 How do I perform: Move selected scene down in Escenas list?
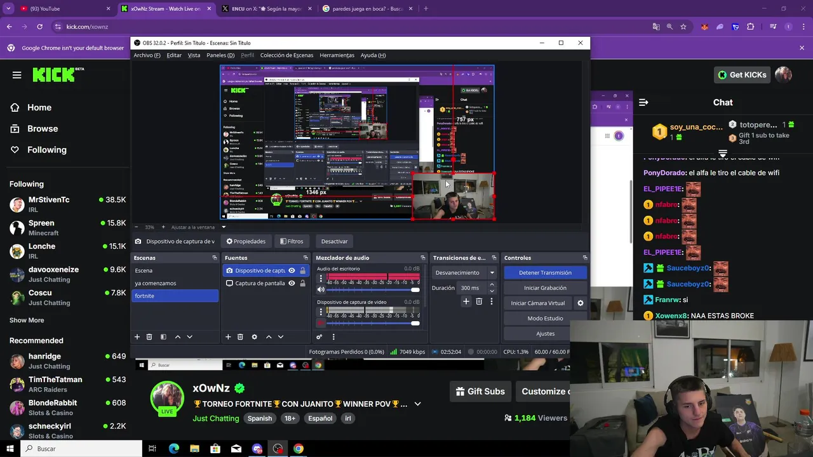[x=189, y=337]
